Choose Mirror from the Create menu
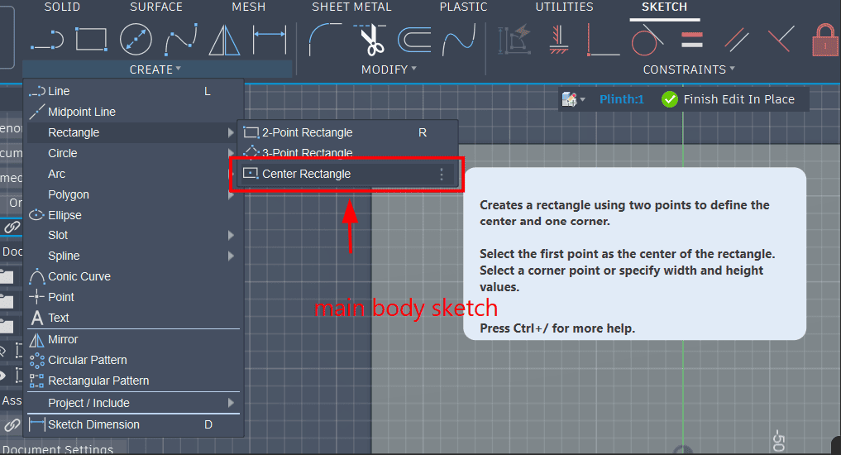Viewport: 841px width, 455px height. coord(134,339)
